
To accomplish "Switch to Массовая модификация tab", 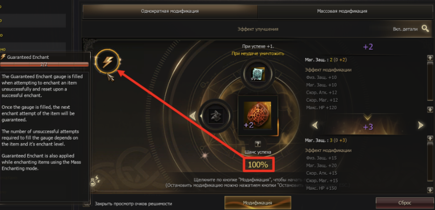I will coord(342,11).
